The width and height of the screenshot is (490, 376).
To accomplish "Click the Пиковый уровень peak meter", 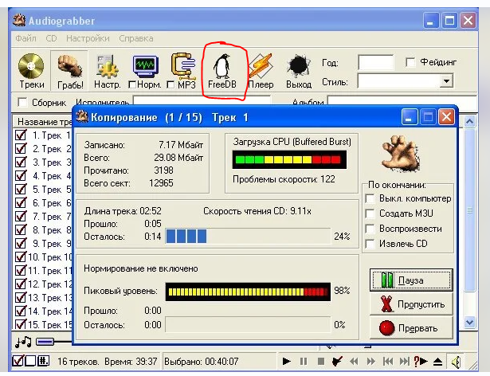I will (248, 292).
